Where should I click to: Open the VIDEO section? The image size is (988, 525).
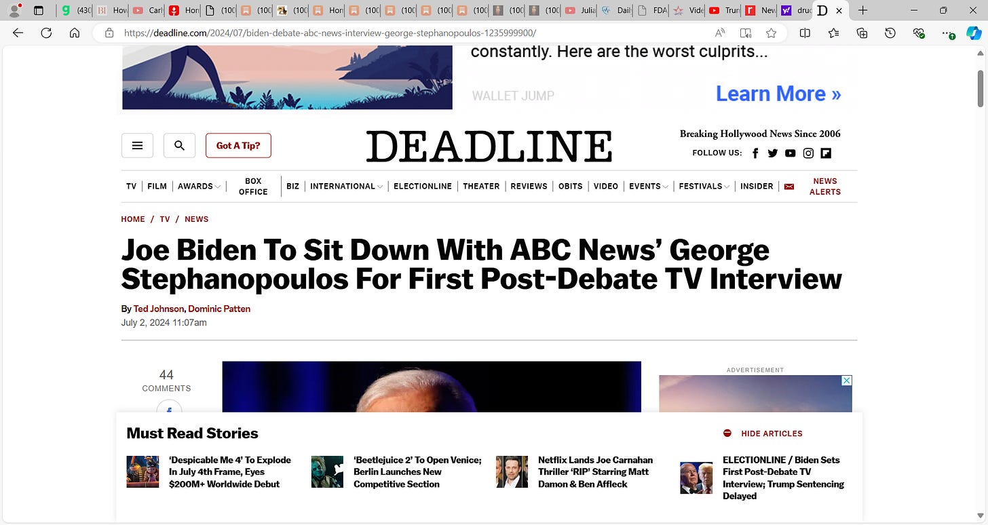click(x=605, y=186)
